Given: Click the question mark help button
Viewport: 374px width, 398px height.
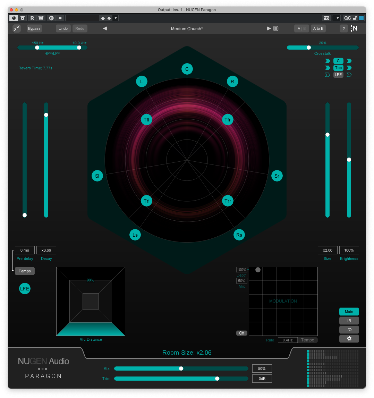Looking at the screenshot, I should coord(343,28).
